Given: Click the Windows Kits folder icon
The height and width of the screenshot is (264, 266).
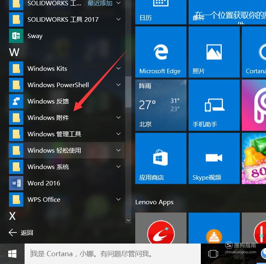Looking at the screenshot, I should 16,68.
